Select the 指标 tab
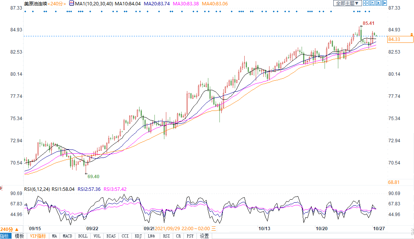Viewport: 414px width, 239px height. click(x=6, y=236)
